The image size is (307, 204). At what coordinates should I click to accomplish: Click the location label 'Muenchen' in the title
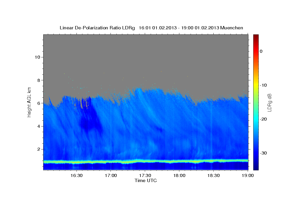click(x=232, y=28)
